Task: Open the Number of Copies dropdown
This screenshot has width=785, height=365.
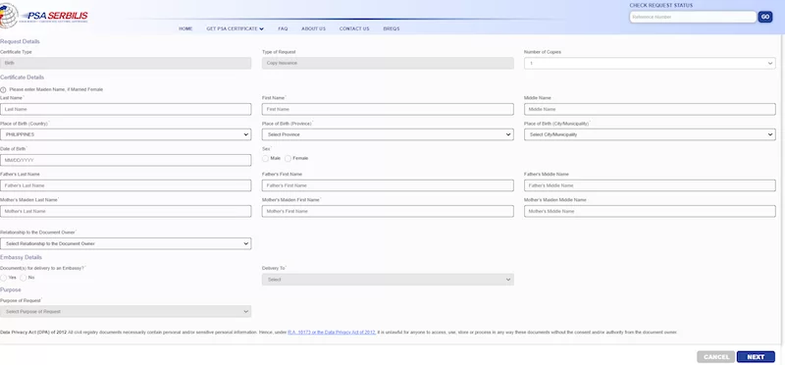Action: pyautogui.click(x=650, y=64)
